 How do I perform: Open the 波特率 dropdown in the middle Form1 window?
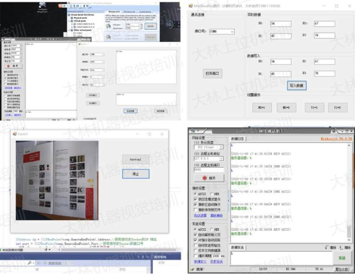click(103, 62)
